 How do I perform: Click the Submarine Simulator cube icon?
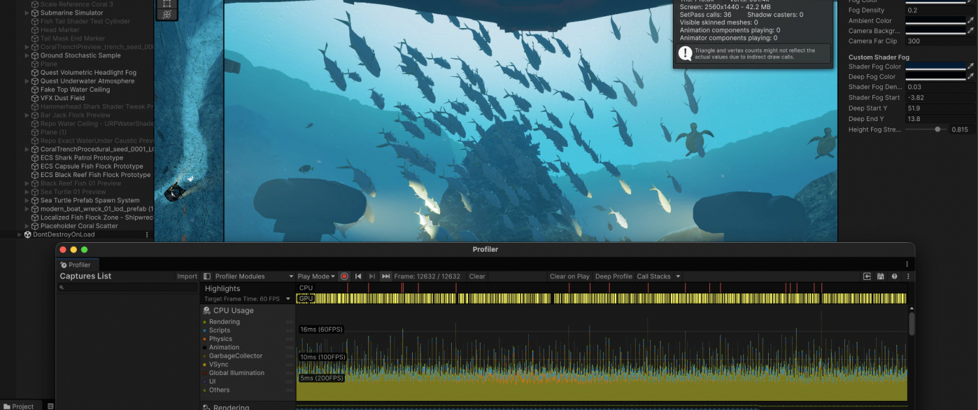(x=35, y=13)
